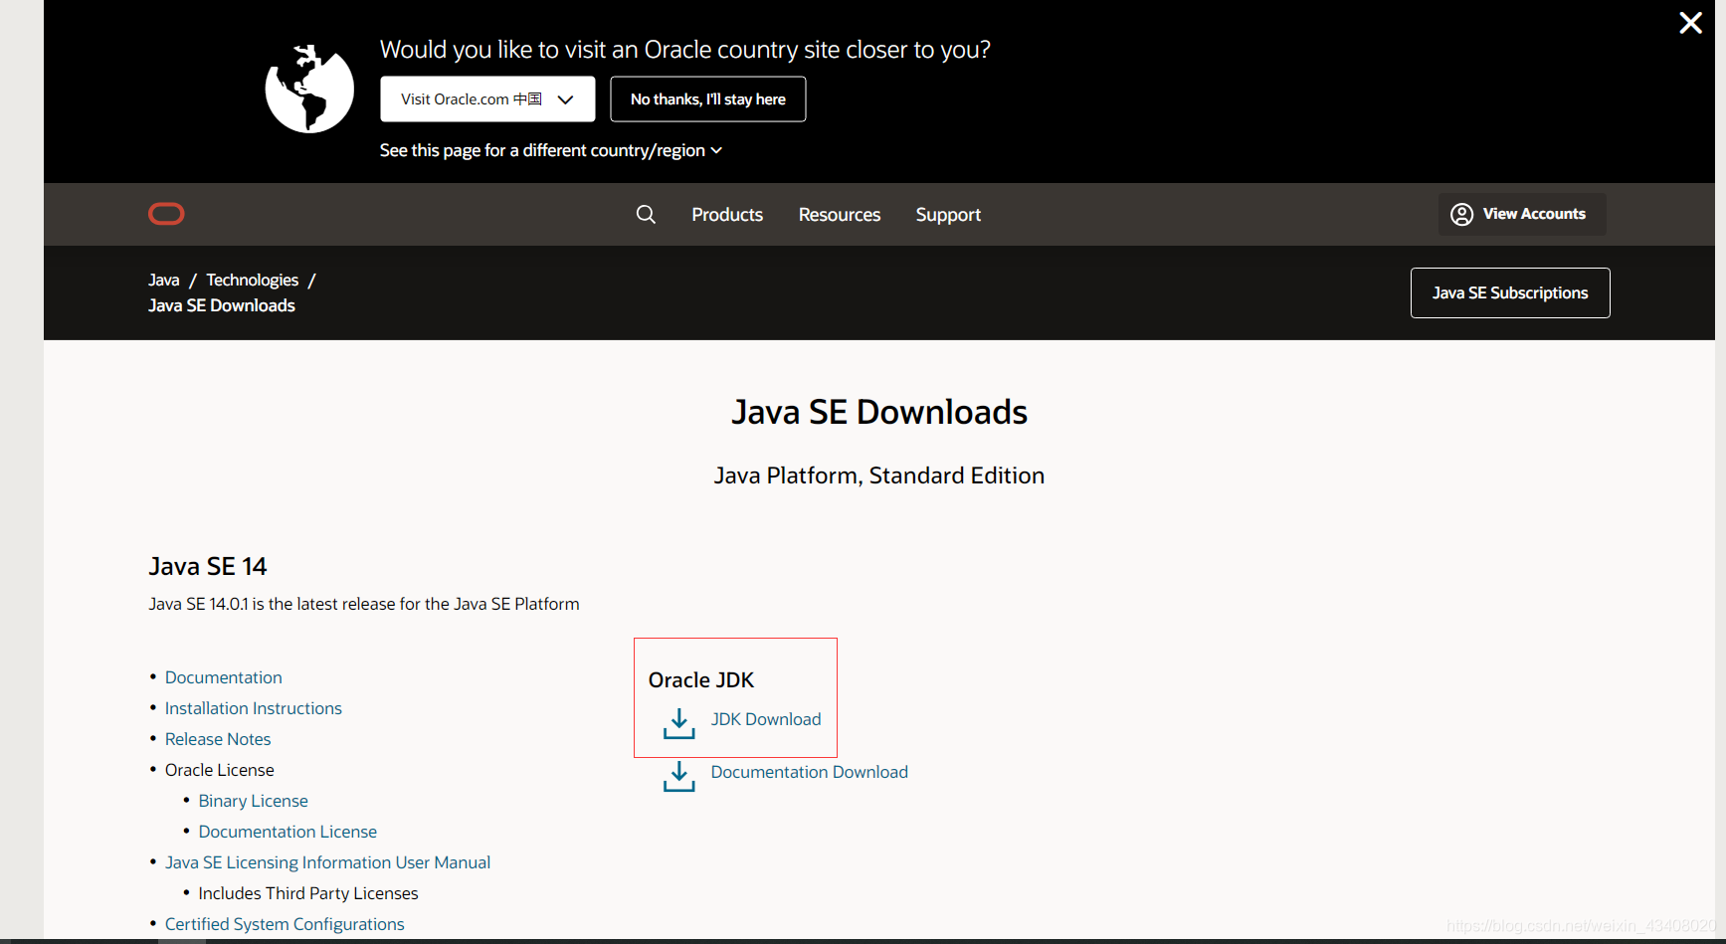Screen dimensions: 1726x944
Task: Click the globe icon in banner
Action: [309, 89]
